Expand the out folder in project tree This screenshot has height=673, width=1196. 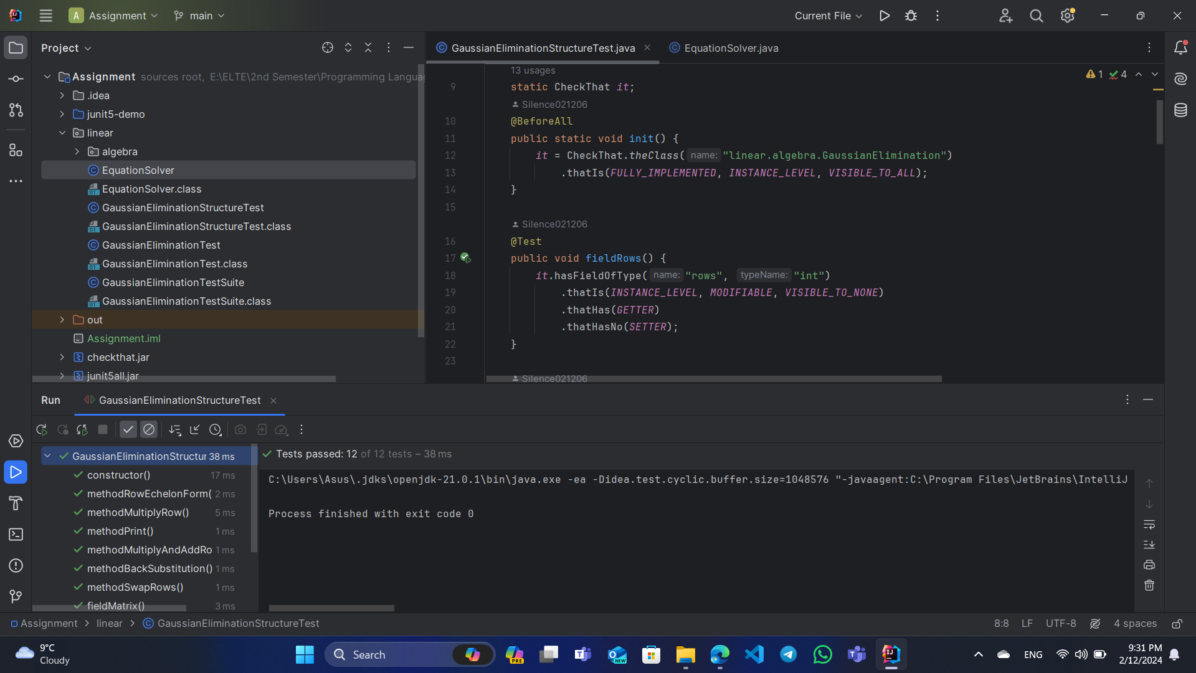click(x=64, y=320)
